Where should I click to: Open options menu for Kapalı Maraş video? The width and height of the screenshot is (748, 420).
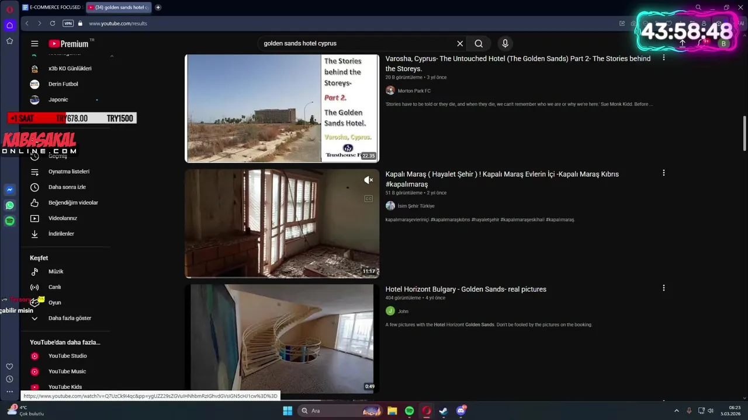coord(663,173)
